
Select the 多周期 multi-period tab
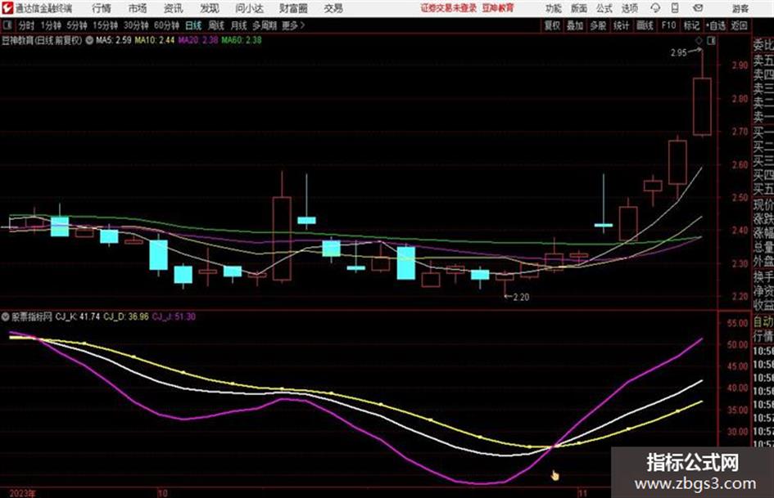click(265, 25)
